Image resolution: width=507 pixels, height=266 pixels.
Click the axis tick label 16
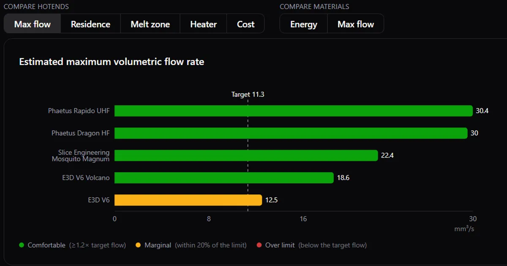(303, 219)
